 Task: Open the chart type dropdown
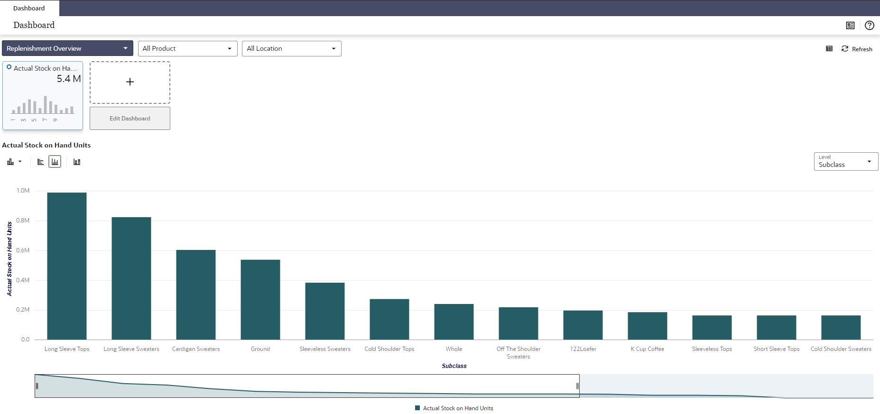pos(14,162)
